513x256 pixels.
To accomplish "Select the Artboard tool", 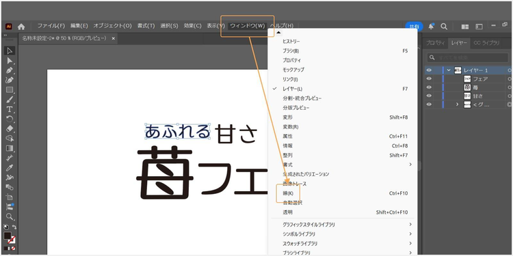I will (10, 197).
